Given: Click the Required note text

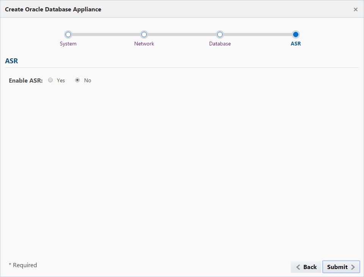Looking at the screenshot, I should pyautogui.click(x=23, y=265).
